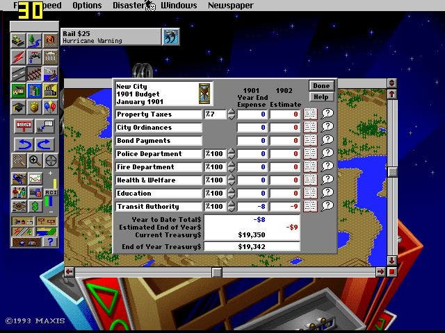Select the Sign placement tool
445x333 pixels.
point(24,126)
